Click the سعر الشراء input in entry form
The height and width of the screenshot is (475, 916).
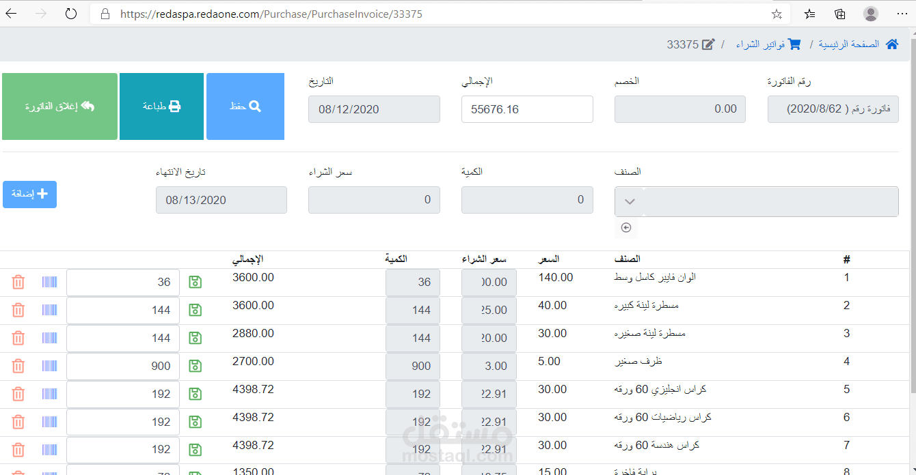[x=374, y=200]
